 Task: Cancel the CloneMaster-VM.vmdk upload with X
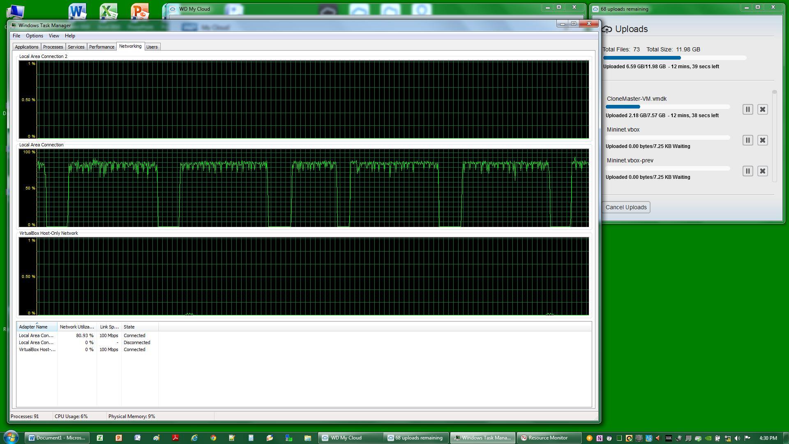pos(762,109)
